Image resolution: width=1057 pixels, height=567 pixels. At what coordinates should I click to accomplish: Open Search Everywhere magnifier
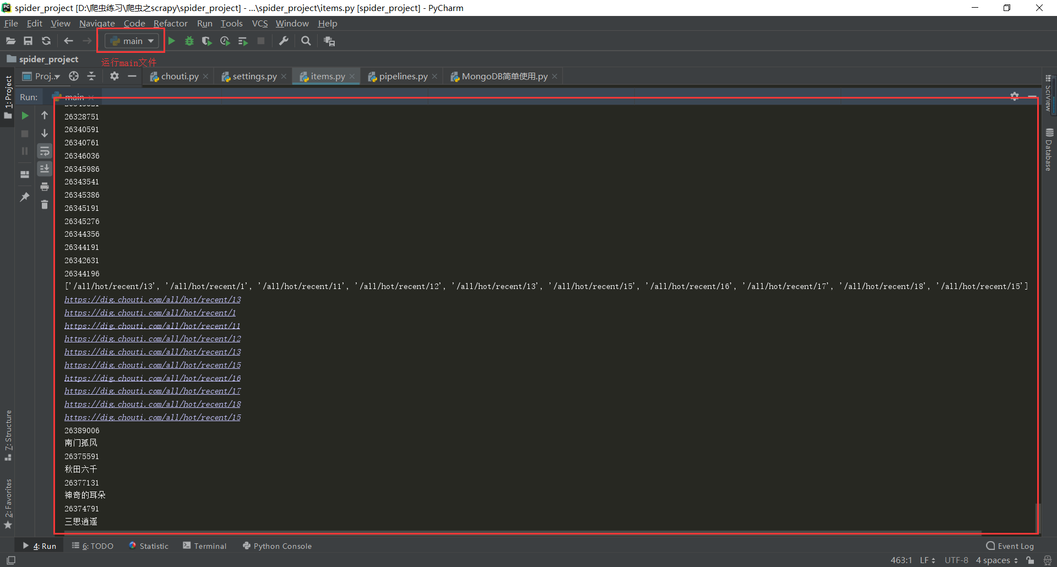[306, 41]
